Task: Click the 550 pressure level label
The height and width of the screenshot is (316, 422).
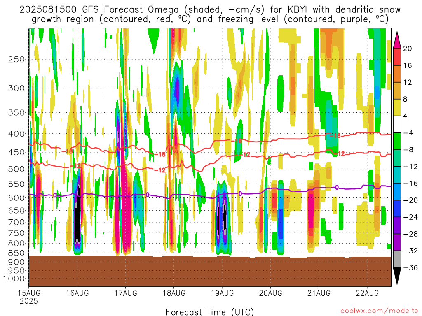Action: coord(16,184)
